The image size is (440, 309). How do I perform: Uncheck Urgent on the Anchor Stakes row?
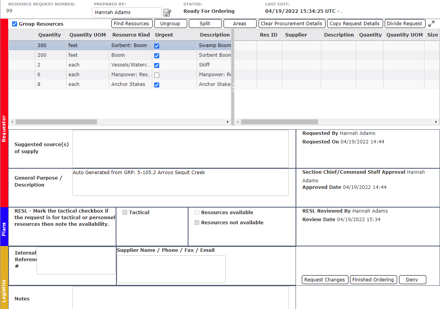point(157,84)
